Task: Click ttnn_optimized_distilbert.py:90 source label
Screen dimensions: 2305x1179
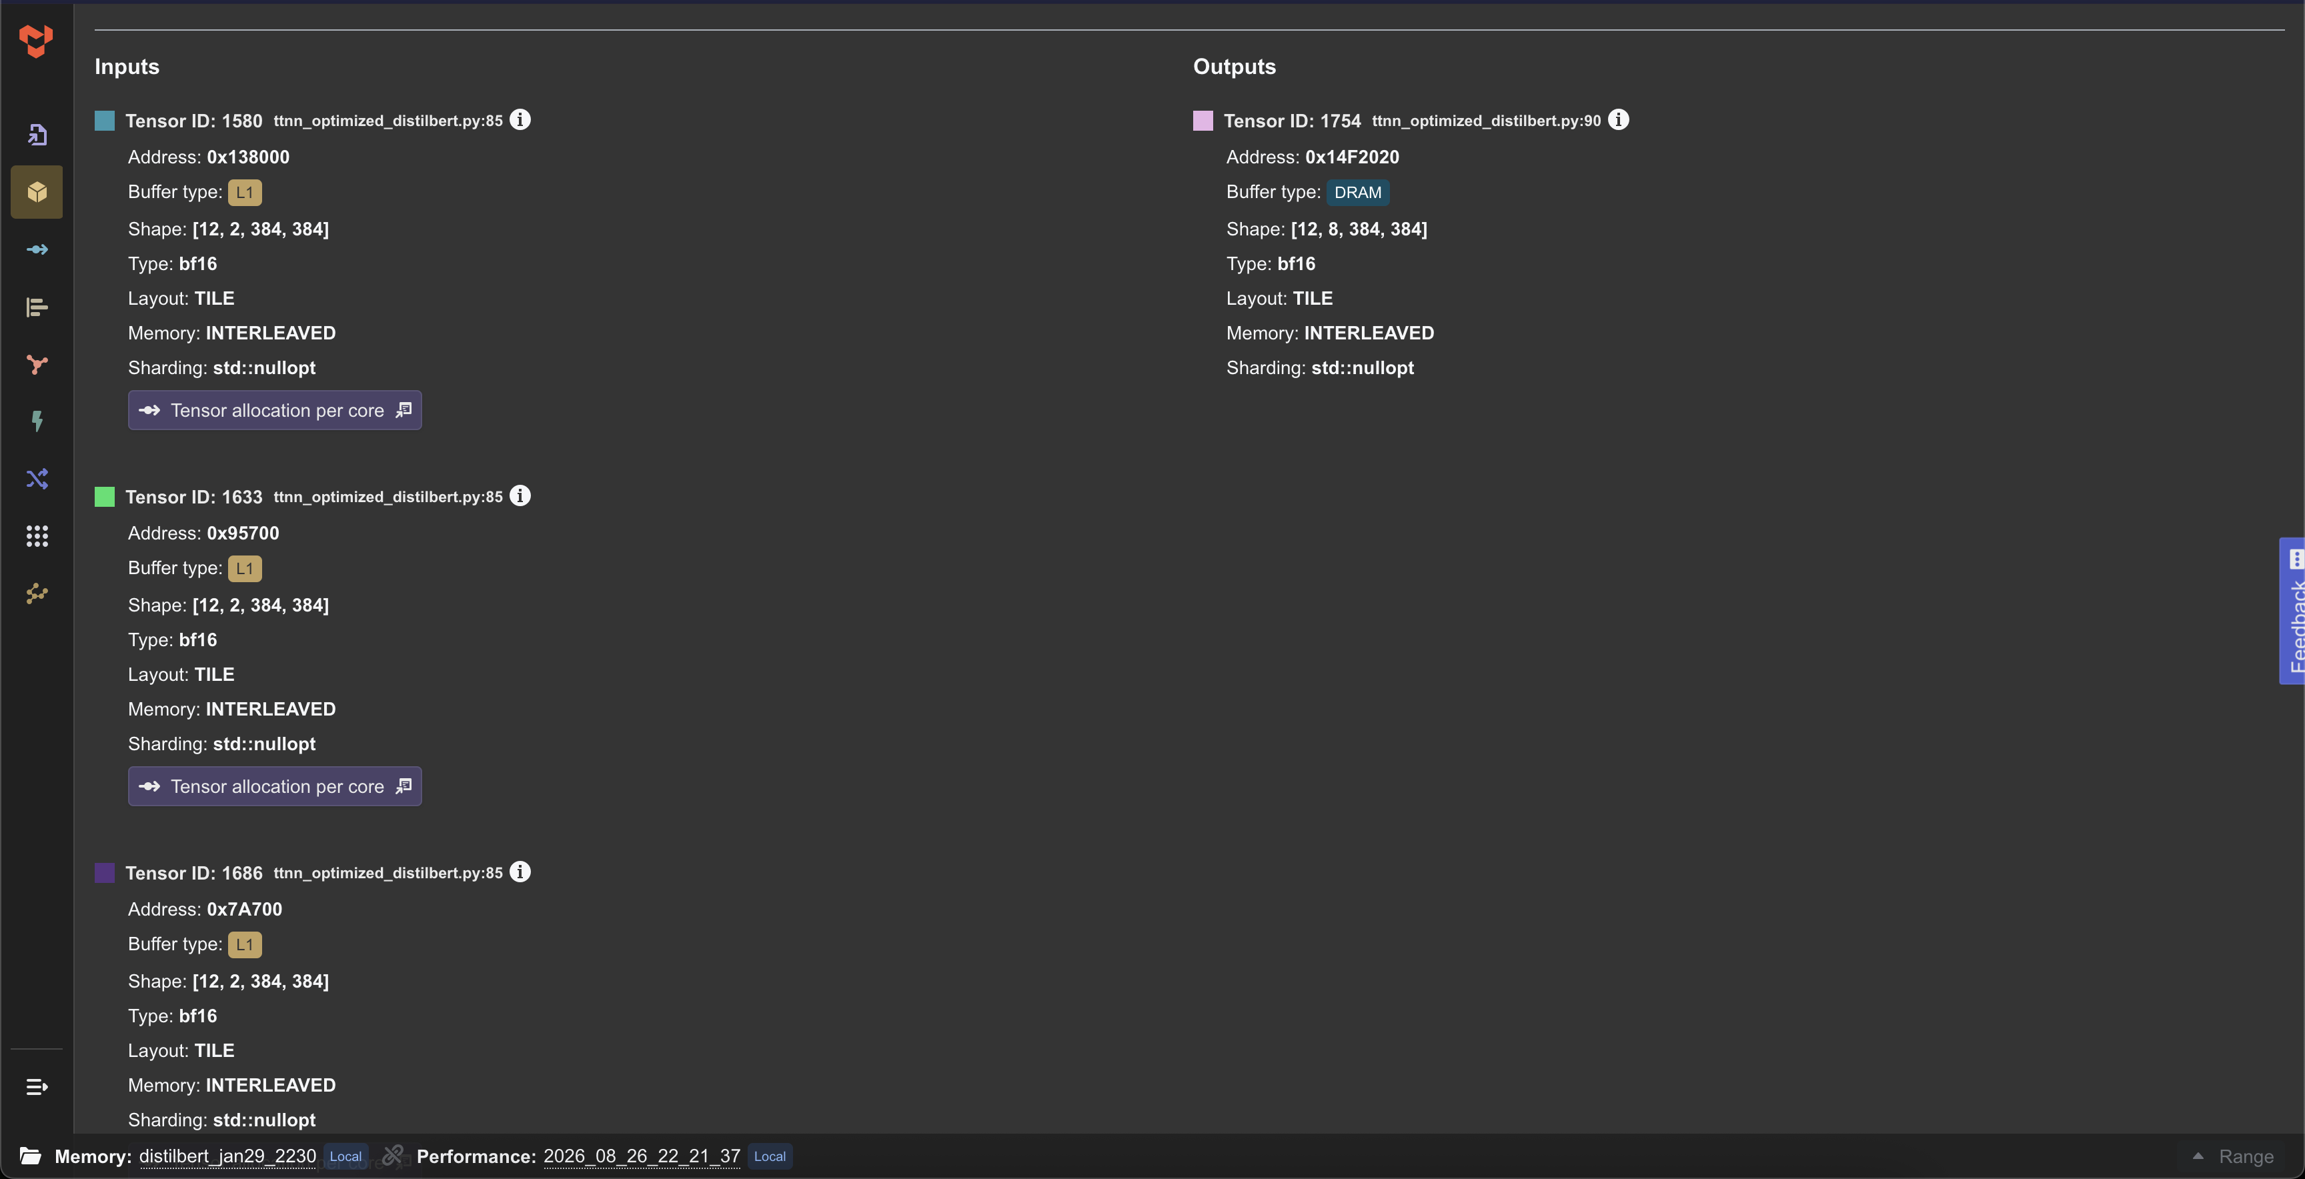Action: tap(1486, 121)
